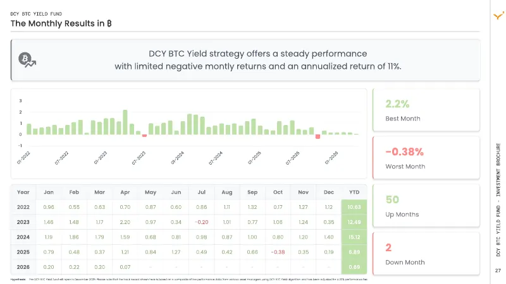
Task: Select the tallest green bar in chart
Action: pyautogui.click(x=125, y=122)
